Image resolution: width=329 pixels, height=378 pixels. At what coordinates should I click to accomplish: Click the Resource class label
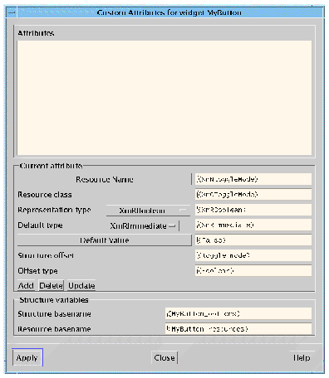point(45,195)
